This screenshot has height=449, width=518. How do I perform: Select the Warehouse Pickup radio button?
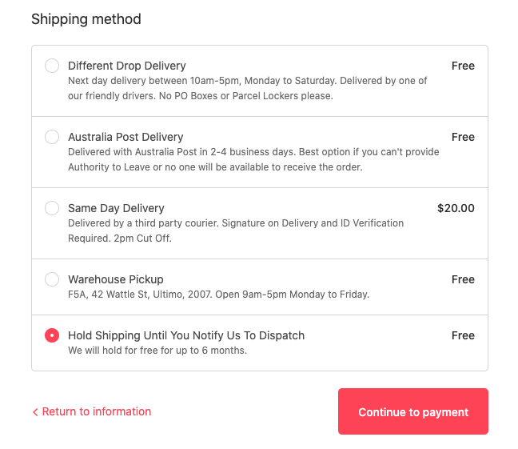click(x=52, y=279)
